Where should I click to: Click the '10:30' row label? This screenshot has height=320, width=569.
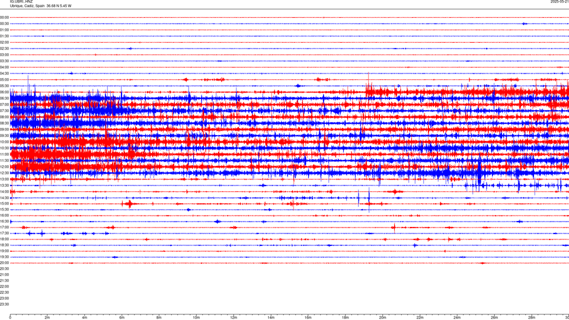coord(4,148)
